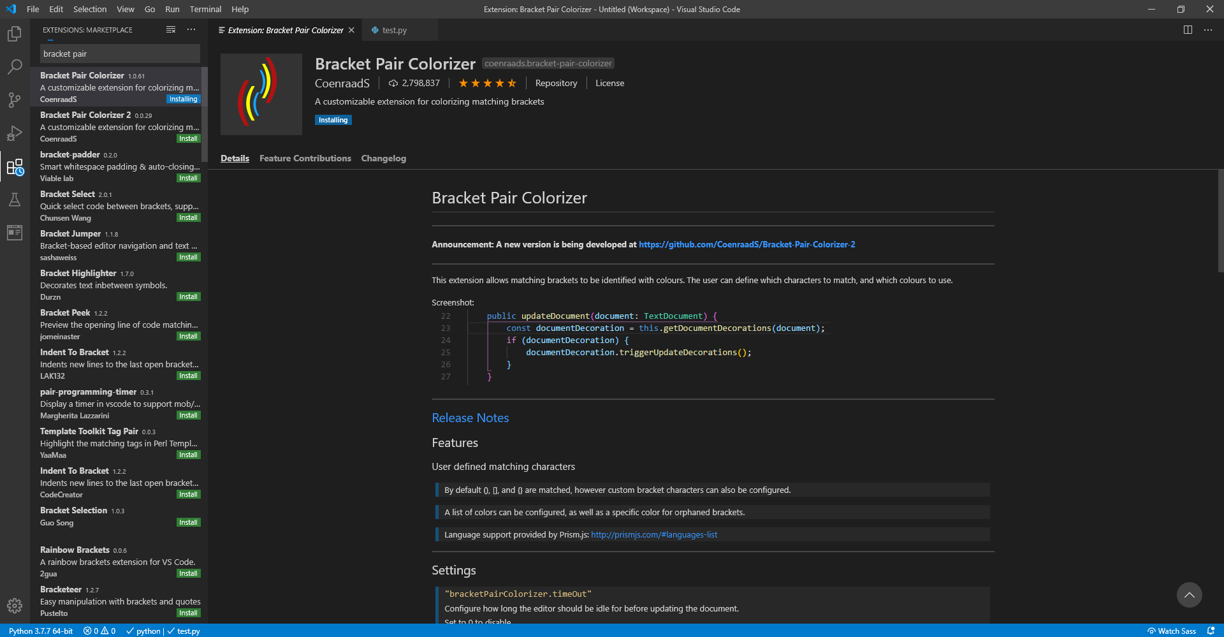The image size is (1224, 637).
Task: Click the VS Code logo icon
Action: [11, 9]
